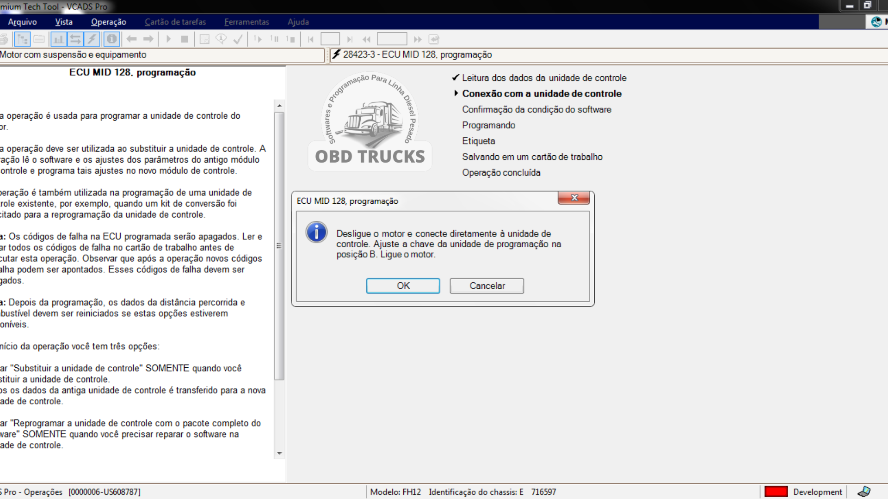This screenshot has height=499, width=888.
Task: Click the skip to first icon
Action: [x=311, y=39]
